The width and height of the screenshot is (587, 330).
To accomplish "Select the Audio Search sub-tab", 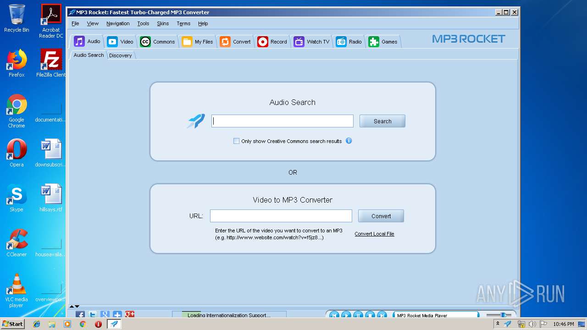I will pyautogui.click(x=89, y=55).
